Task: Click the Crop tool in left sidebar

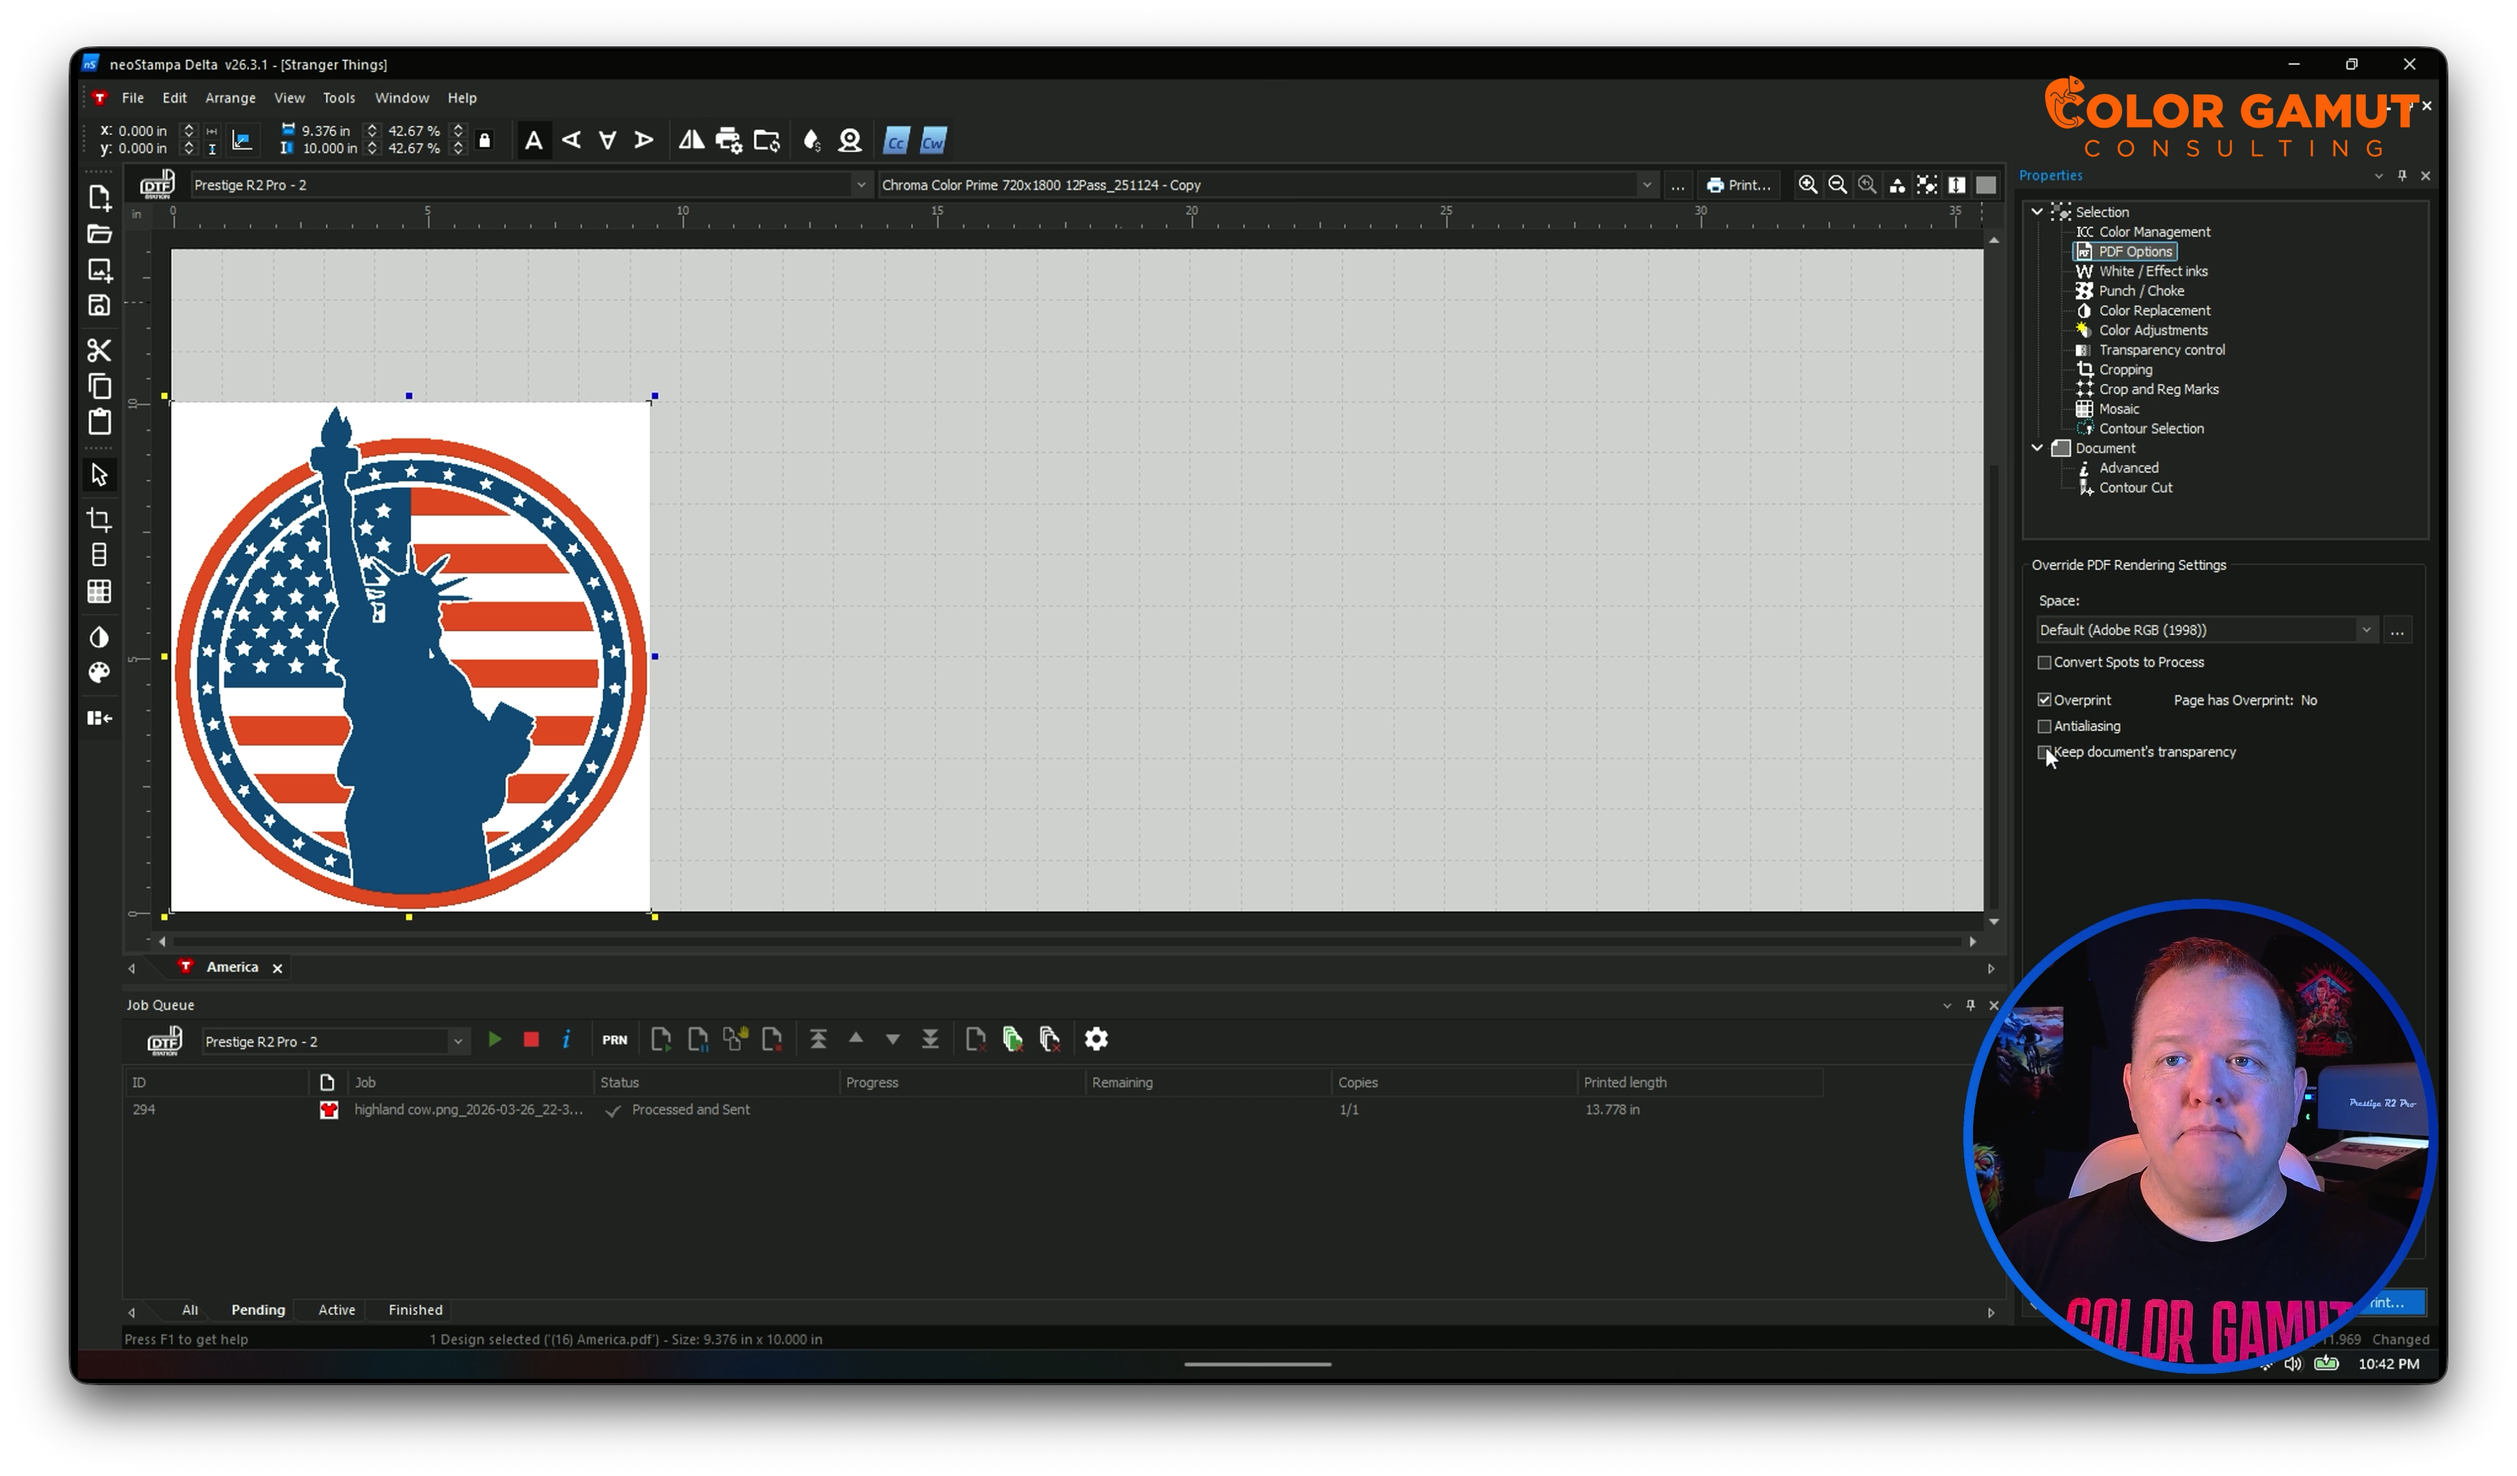Action: pos(99,519)
